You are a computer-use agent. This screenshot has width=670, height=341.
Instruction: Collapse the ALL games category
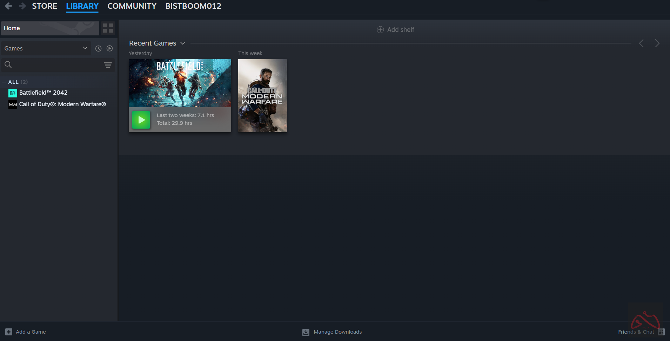tap(4, 82)
